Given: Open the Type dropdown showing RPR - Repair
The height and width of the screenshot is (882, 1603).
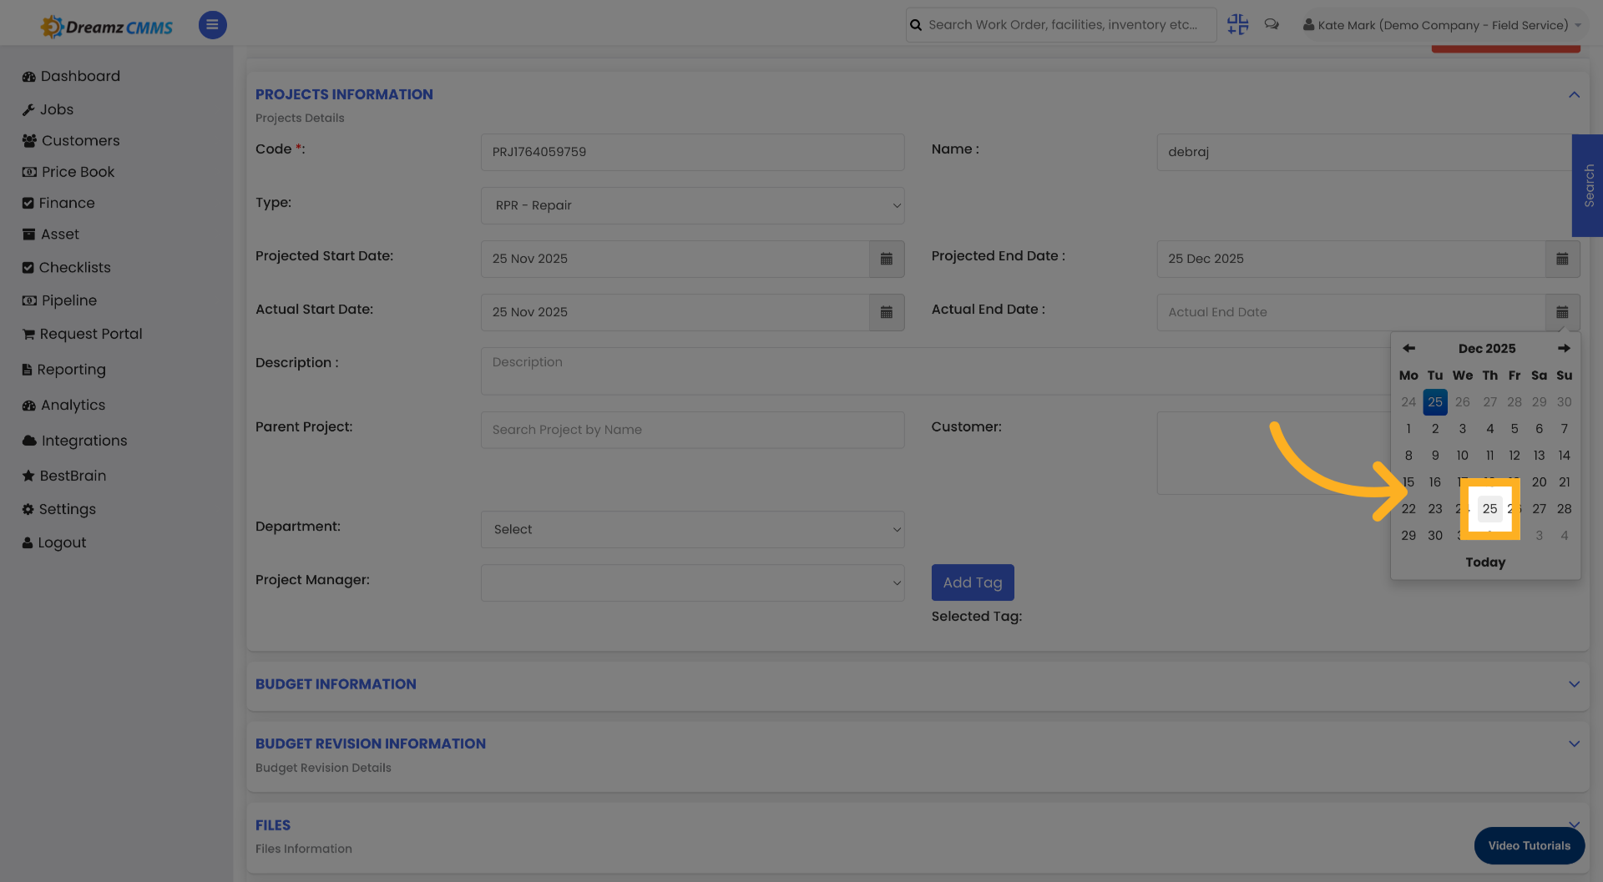Looking at the screenshot, I should 692,205.
